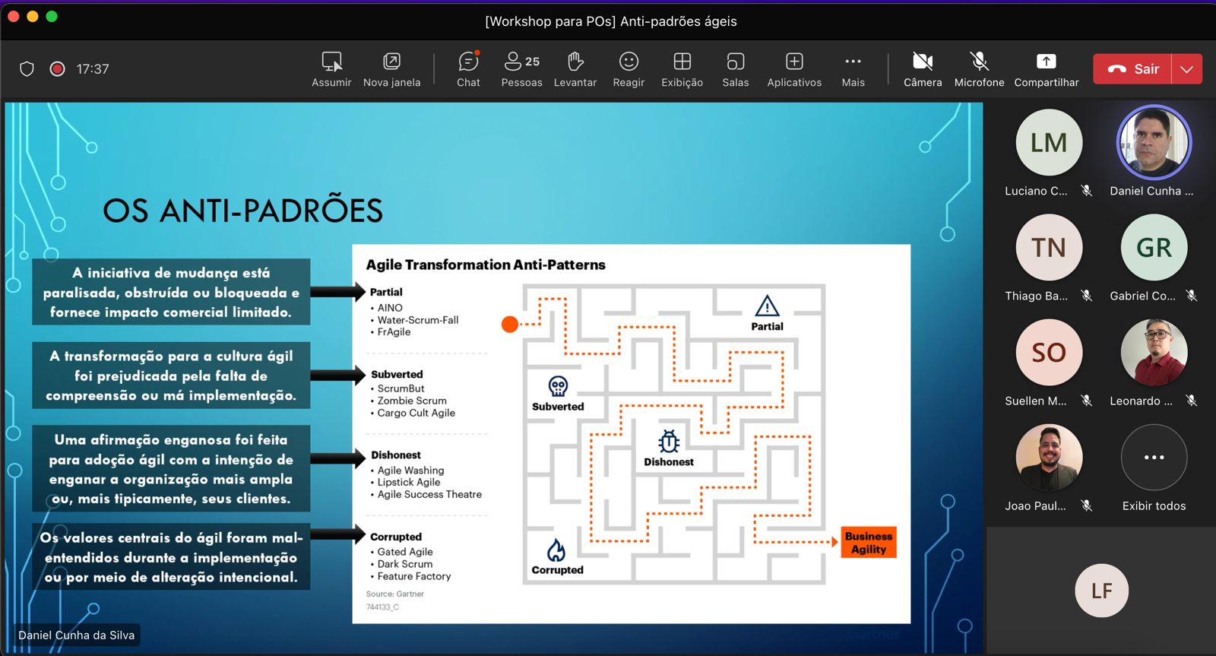The image size is (1216, 656).
Task: Open the Exibição view options
Action: click(682, 68)
